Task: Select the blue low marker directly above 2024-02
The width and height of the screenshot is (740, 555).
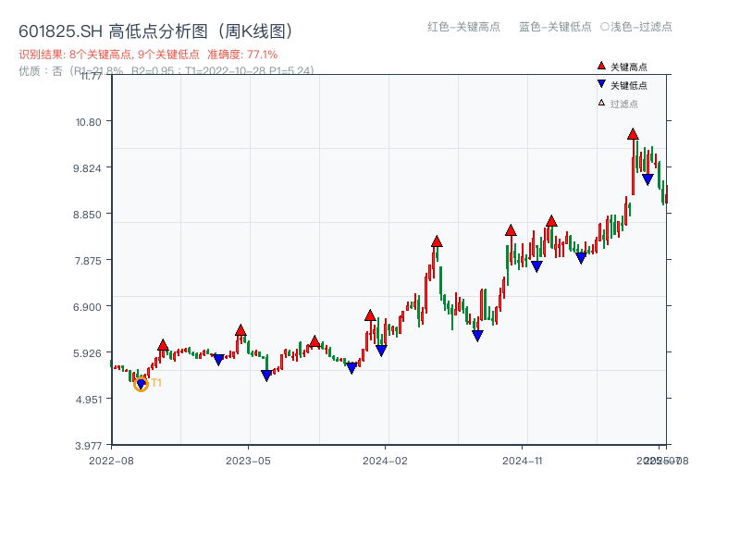Action: click(x=381, y=351)
